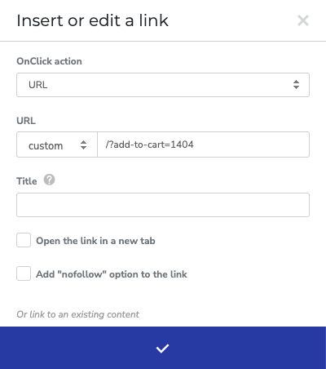This screenshot has width=326, height=369.
Task: Click the up-down arrows on the OnClick action select
Action: 296,85
